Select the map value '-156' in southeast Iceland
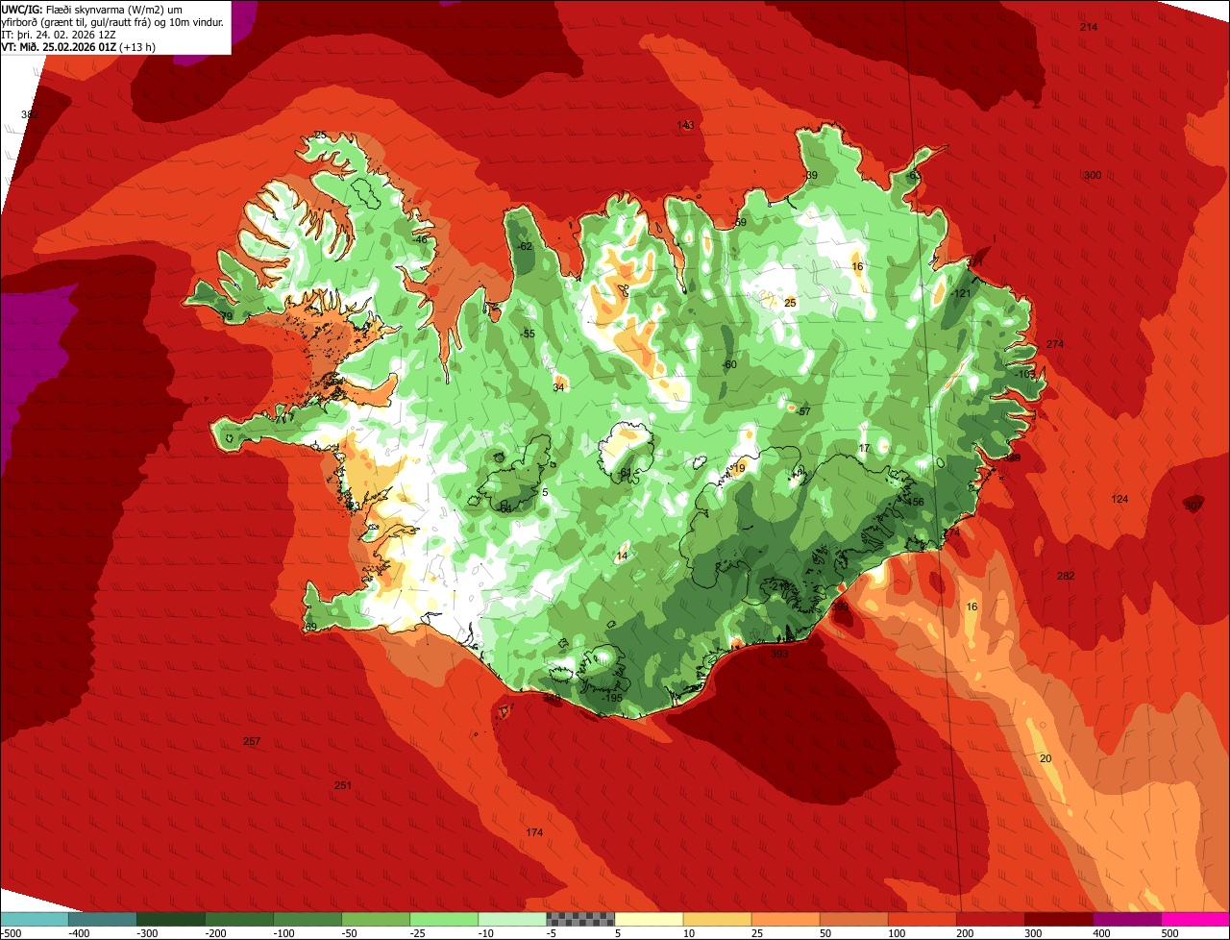 pos(914,502)
